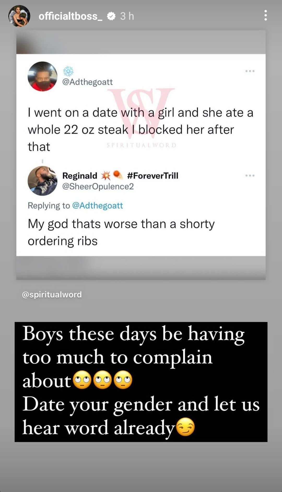Open the more options dots on Adthegoatt's tweet

click(x=250, y=71)
